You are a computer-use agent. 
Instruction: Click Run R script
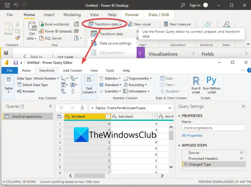pos(196,85)
